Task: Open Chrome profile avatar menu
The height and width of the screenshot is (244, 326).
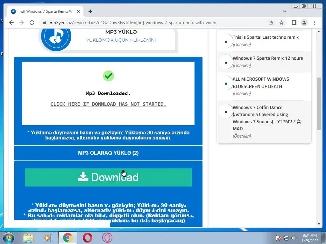Action: [x=304, y=23]
